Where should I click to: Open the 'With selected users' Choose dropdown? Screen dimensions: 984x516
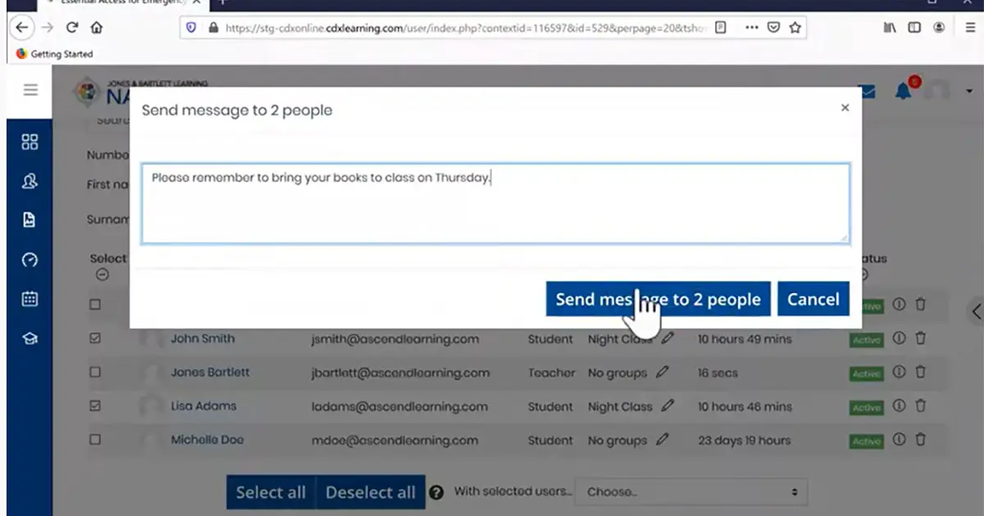(691, 492)
